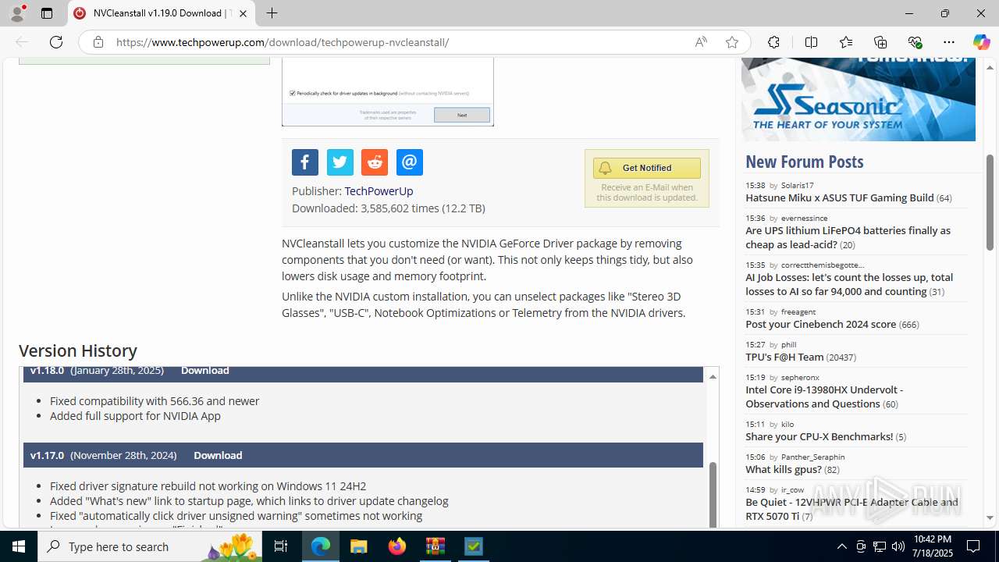The image size is (999, 562).
Task: Click the address bar URL
Action: click(x=283, y=42)
